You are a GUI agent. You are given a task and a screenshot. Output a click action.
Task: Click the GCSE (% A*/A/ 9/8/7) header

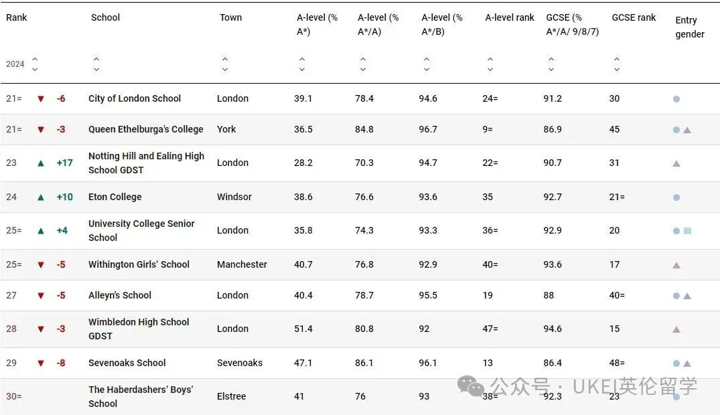pyautogui.click(x=572, y=25)
